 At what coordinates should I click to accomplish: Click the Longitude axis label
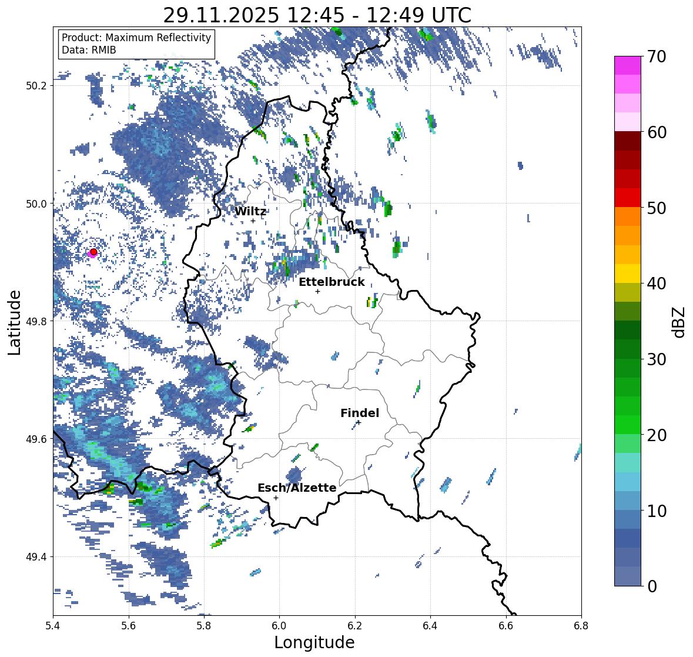pyautogui.click(x=314, y=642)
